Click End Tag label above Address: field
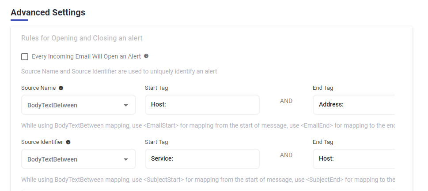 click(323, 88)
